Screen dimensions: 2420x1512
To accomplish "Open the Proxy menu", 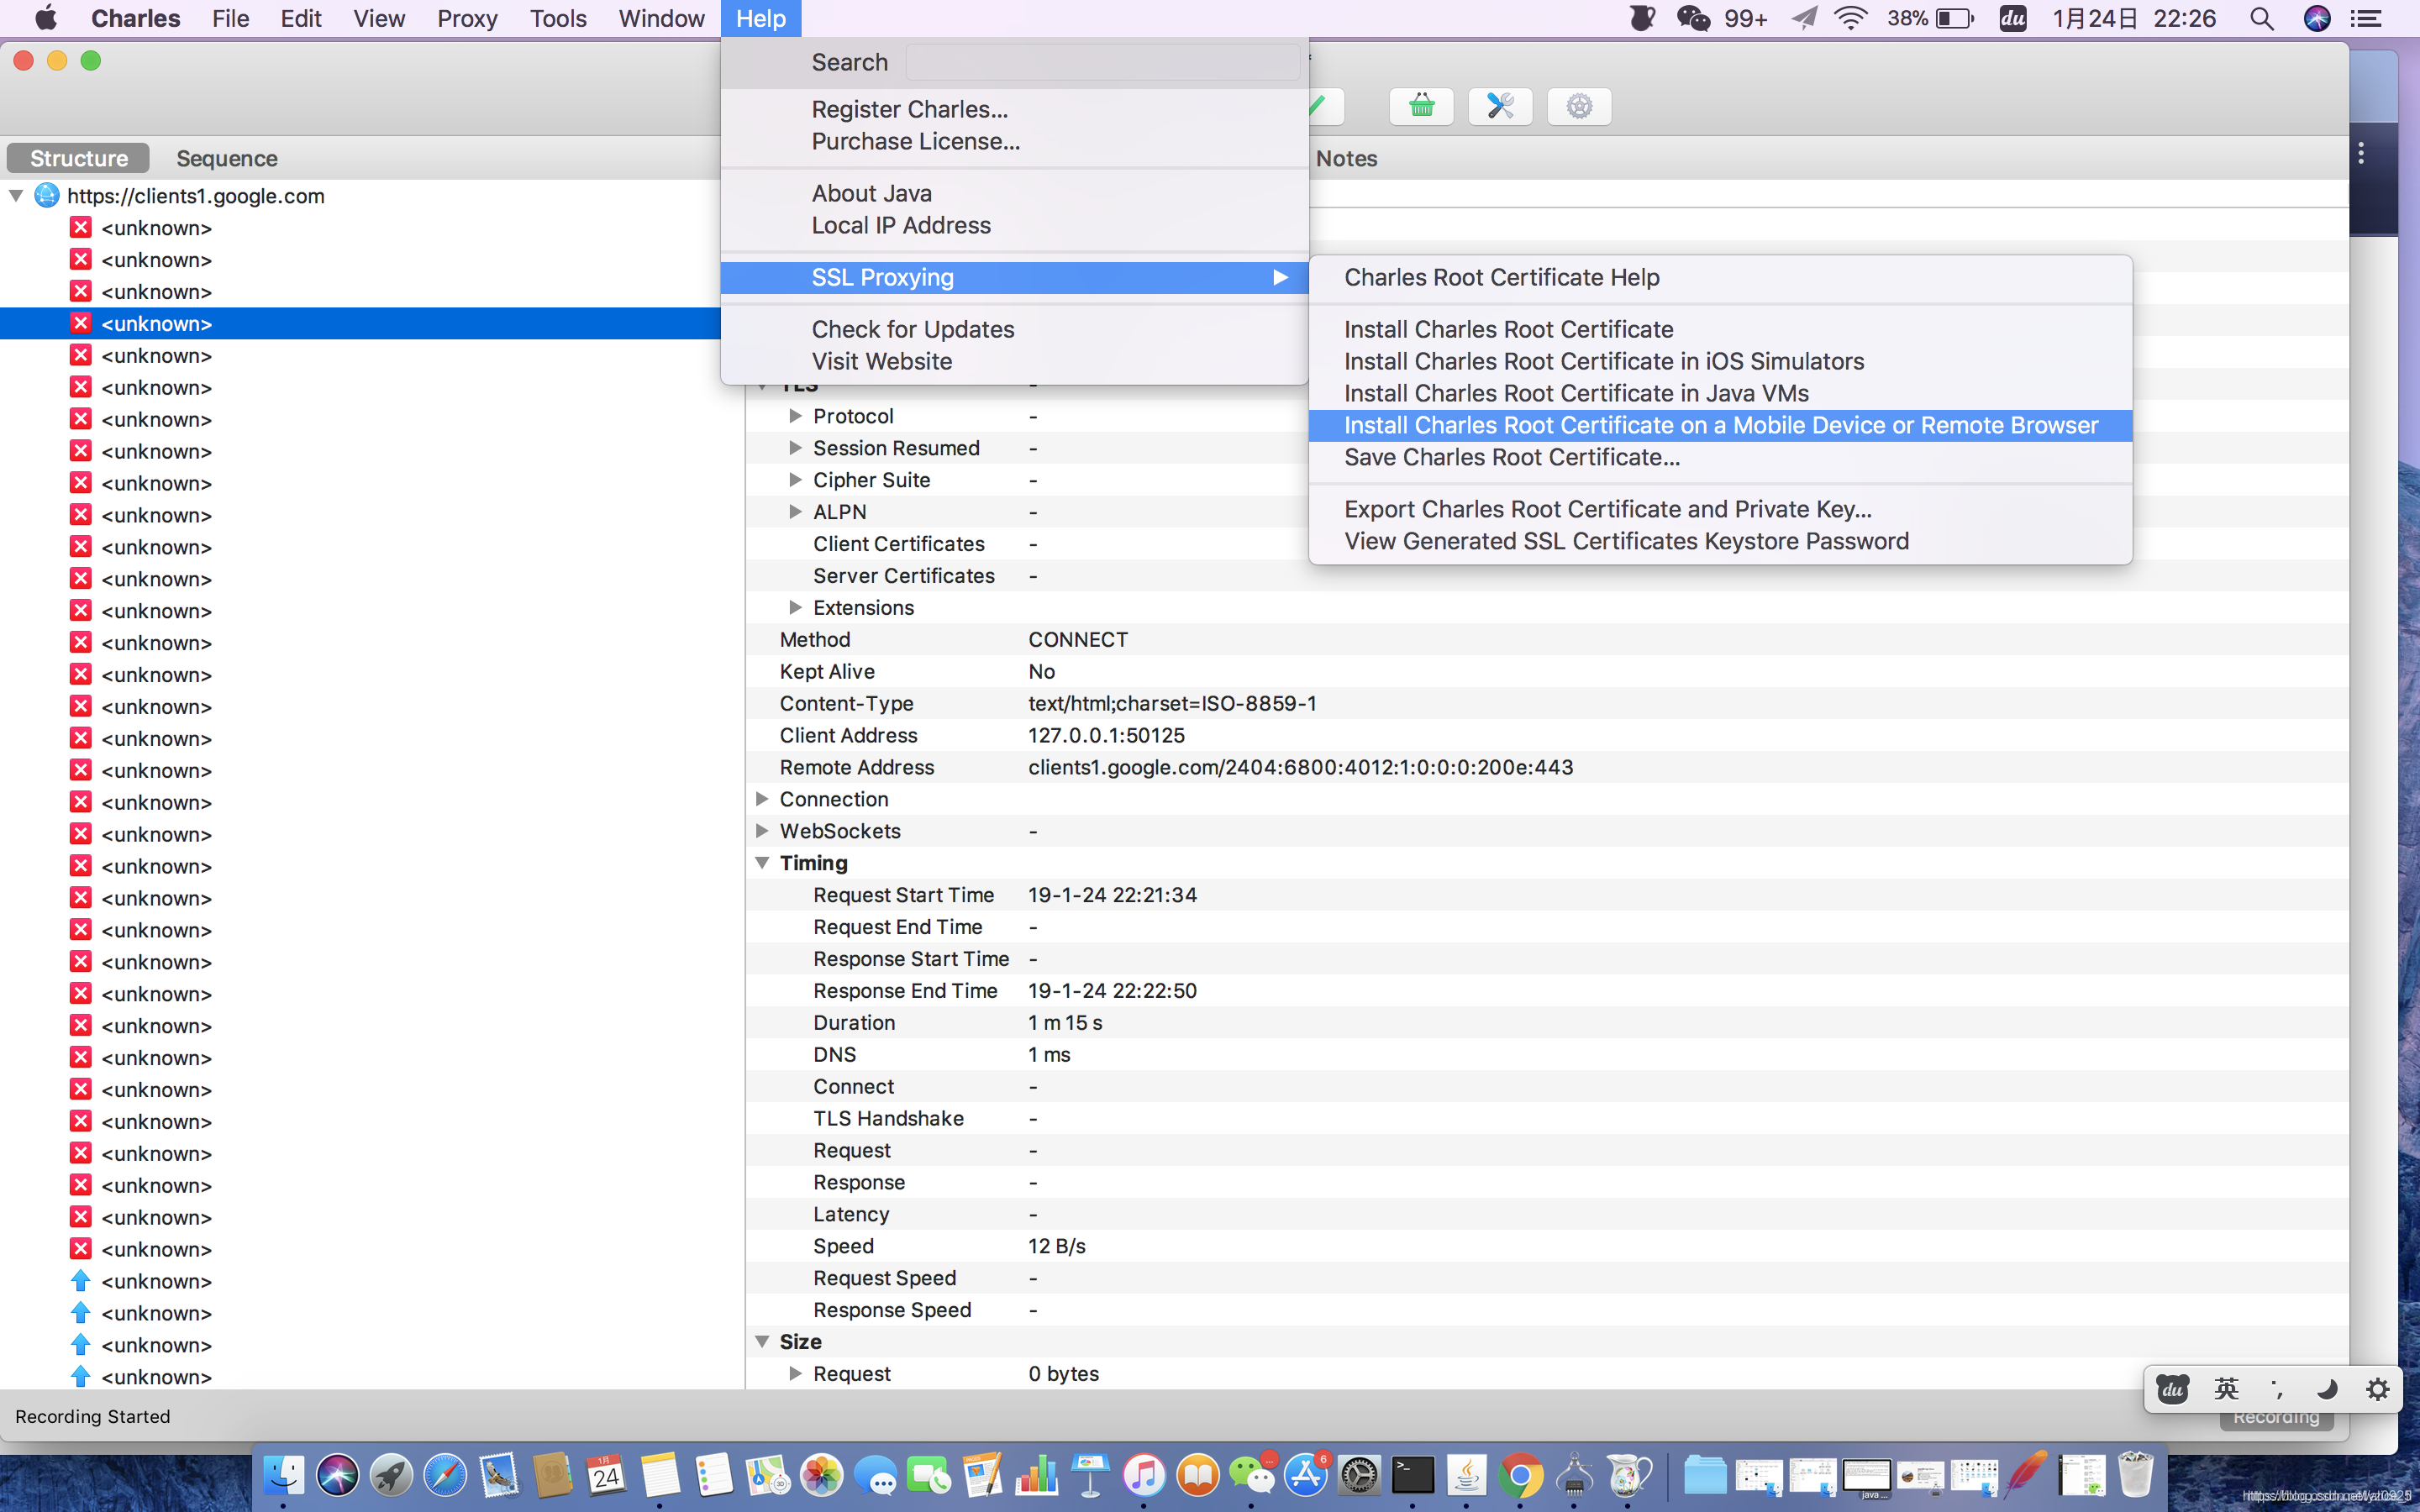I will coord(467,18).
